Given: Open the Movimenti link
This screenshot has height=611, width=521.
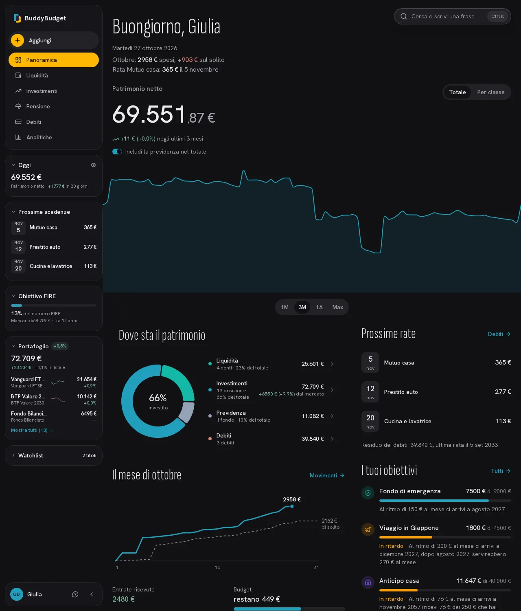Looking at the screenshot, I should 327,475.
